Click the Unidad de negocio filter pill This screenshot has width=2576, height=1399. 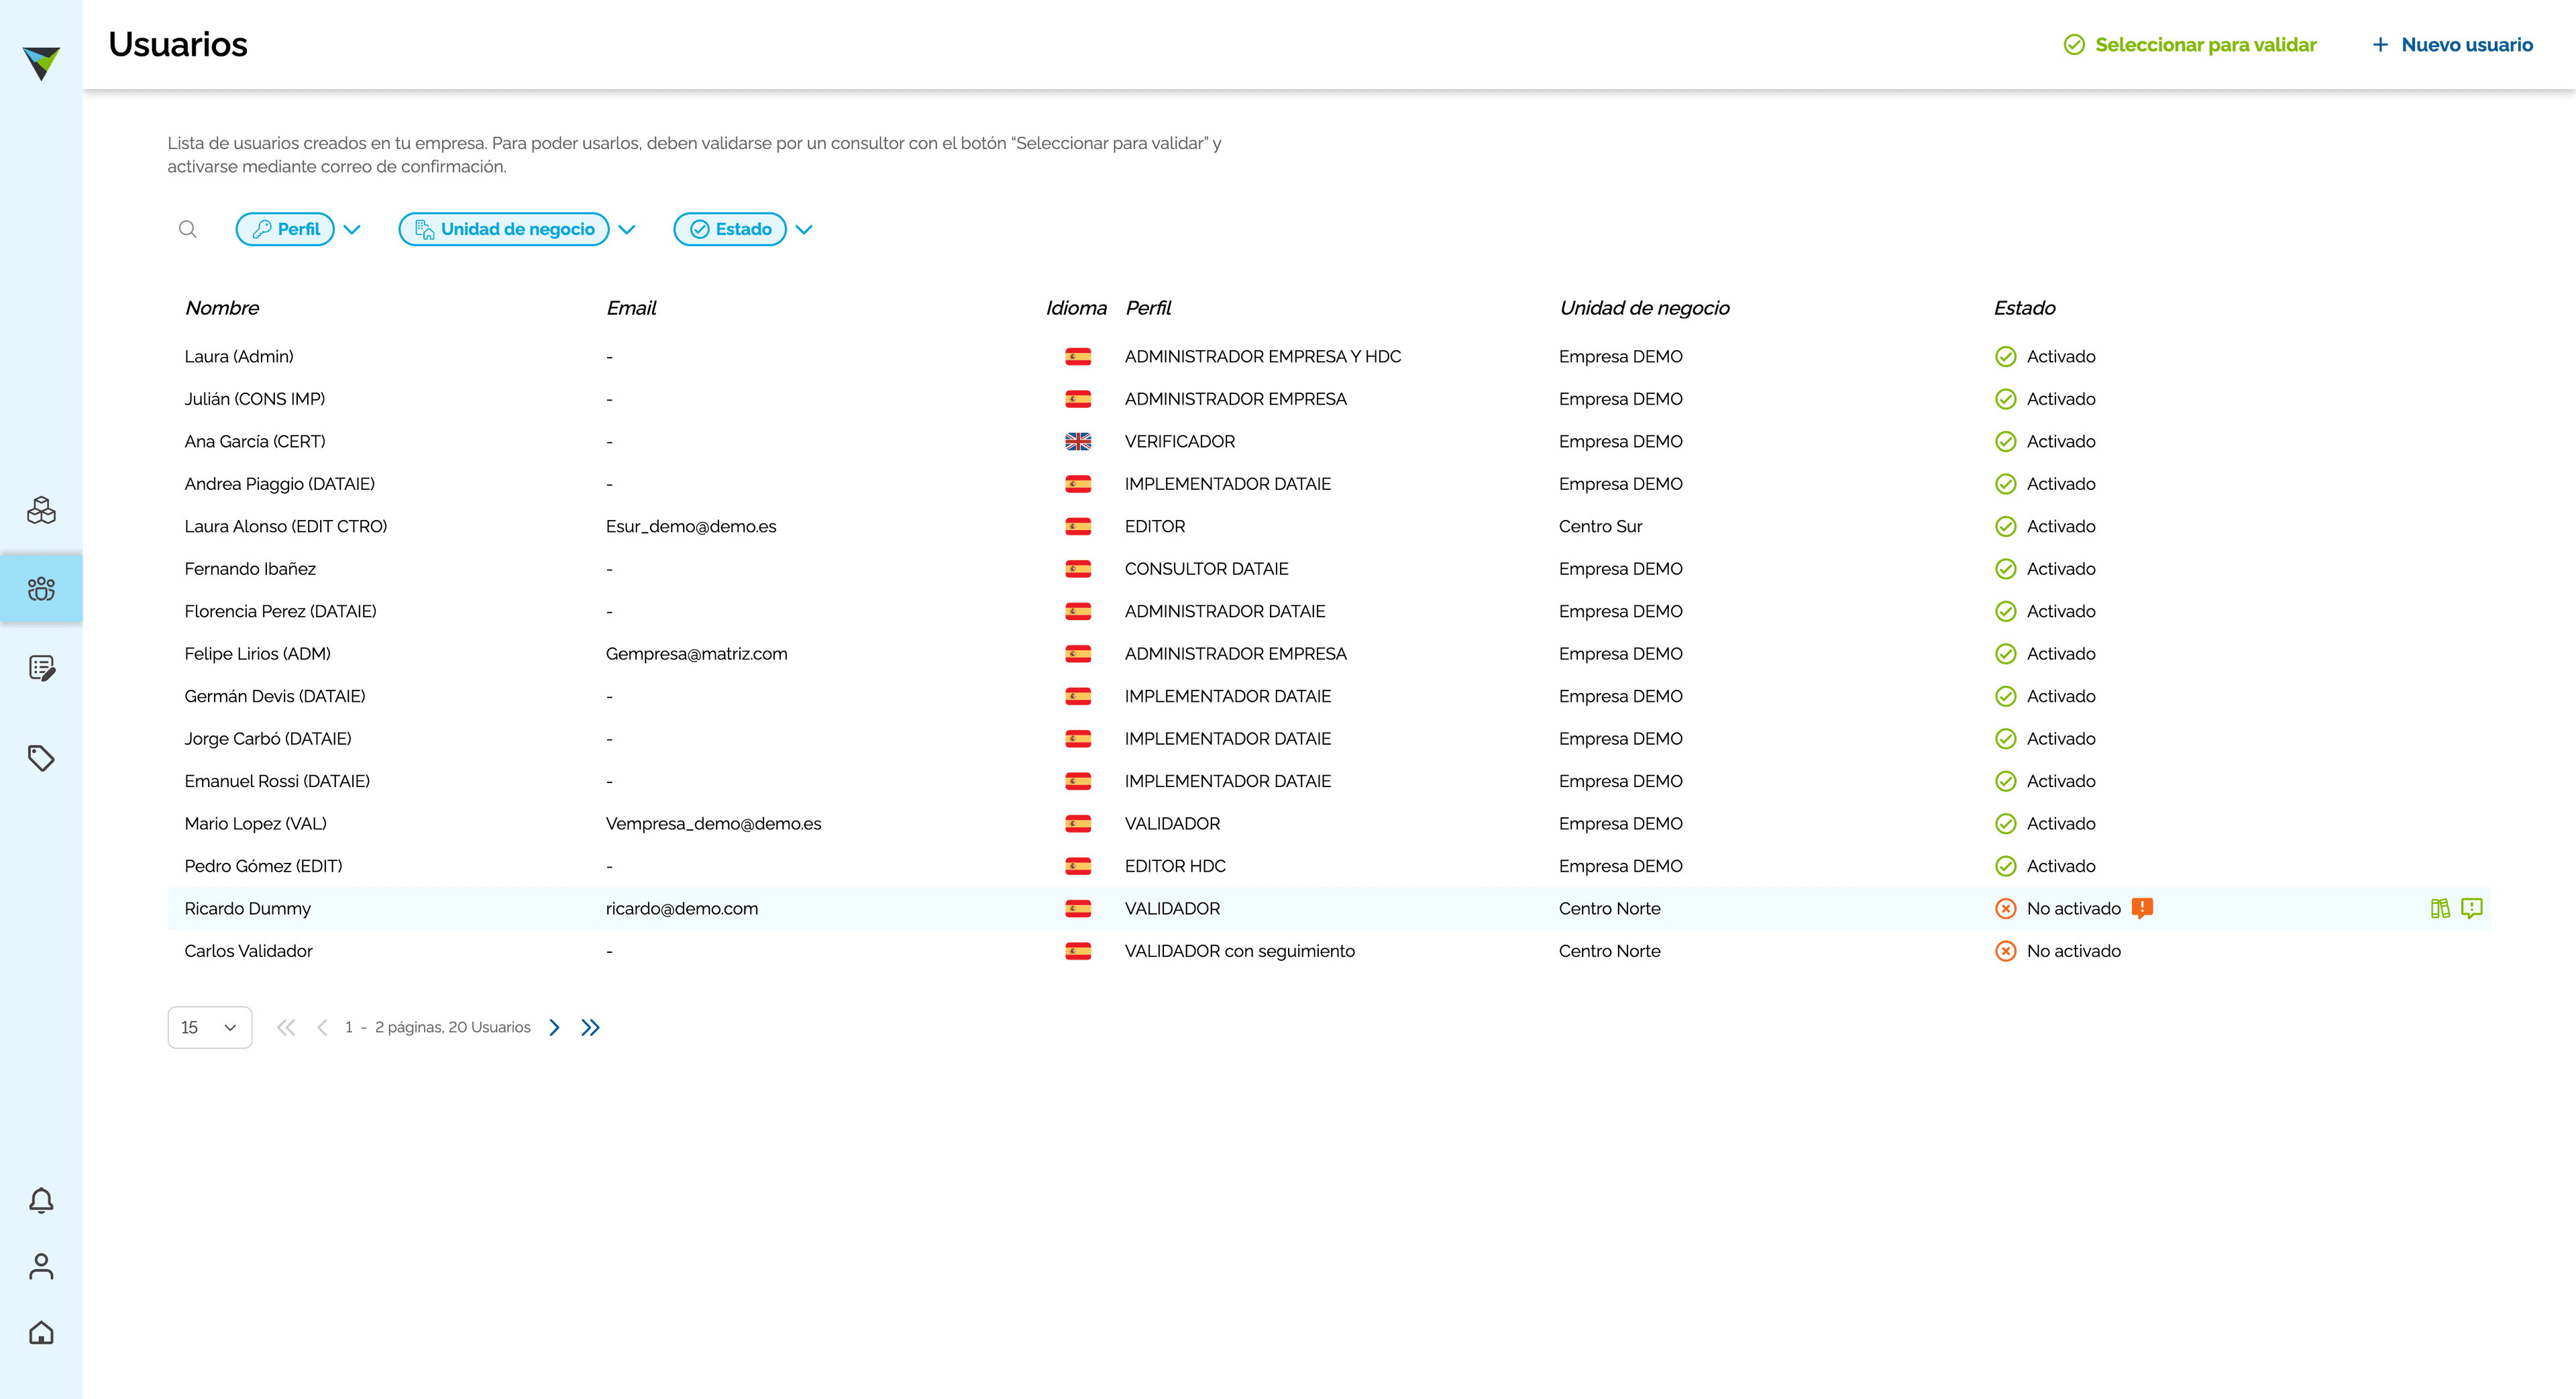click(x=504, y=229)
